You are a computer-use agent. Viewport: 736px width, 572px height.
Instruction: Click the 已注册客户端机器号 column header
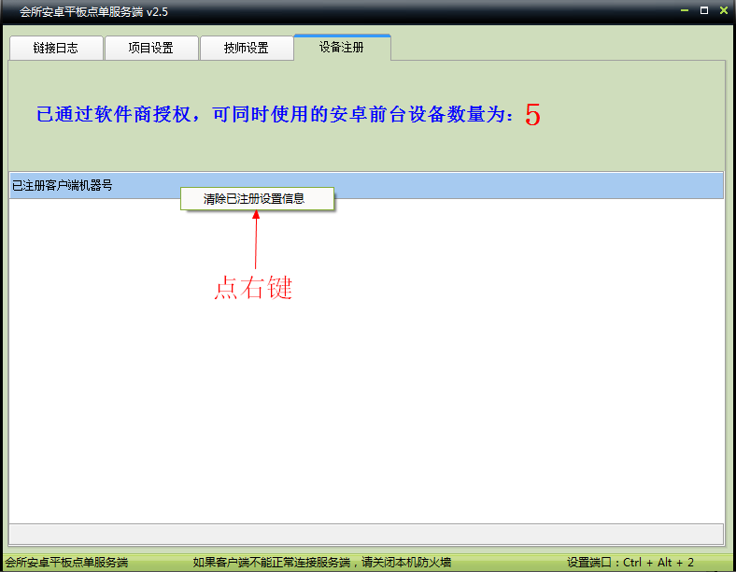tap(63, 186)
